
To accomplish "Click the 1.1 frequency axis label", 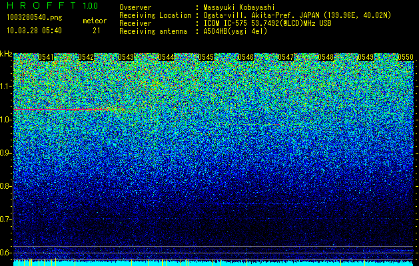I will click(5, 86).
